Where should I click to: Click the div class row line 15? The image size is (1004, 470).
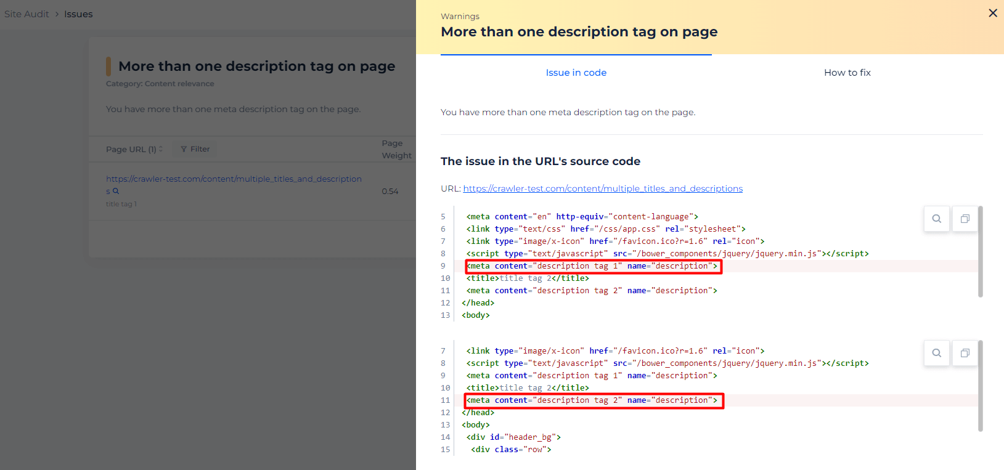(511, 450)
